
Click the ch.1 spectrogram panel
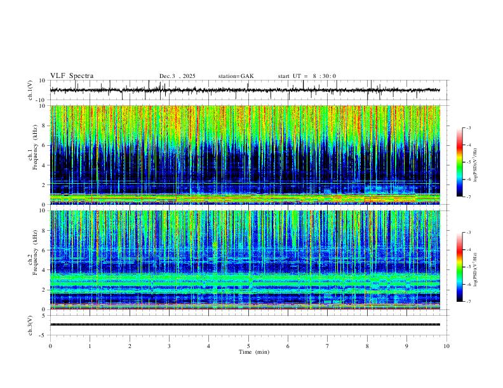tap(245, 155)
